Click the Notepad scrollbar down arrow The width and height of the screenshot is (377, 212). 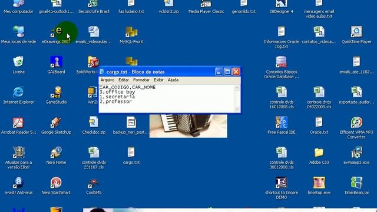click(x=237, y=110)
